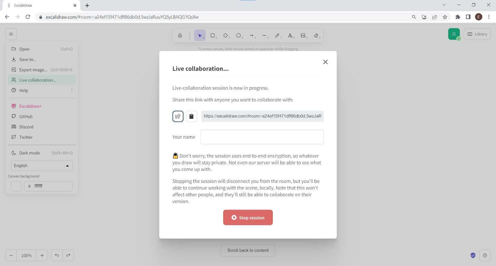The image size is (496, 266).
Task: Click the shield encryption icon
Action: (473, 255)
